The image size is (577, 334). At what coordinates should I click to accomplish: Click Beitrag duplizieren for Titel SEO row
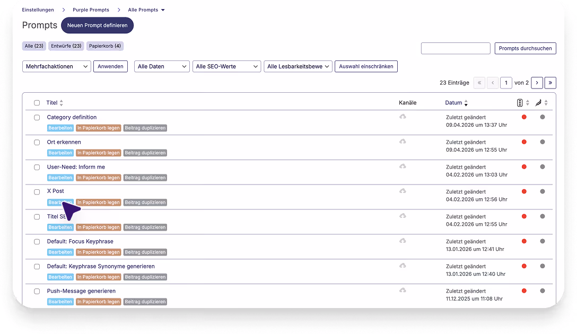[x=145, y=227]
